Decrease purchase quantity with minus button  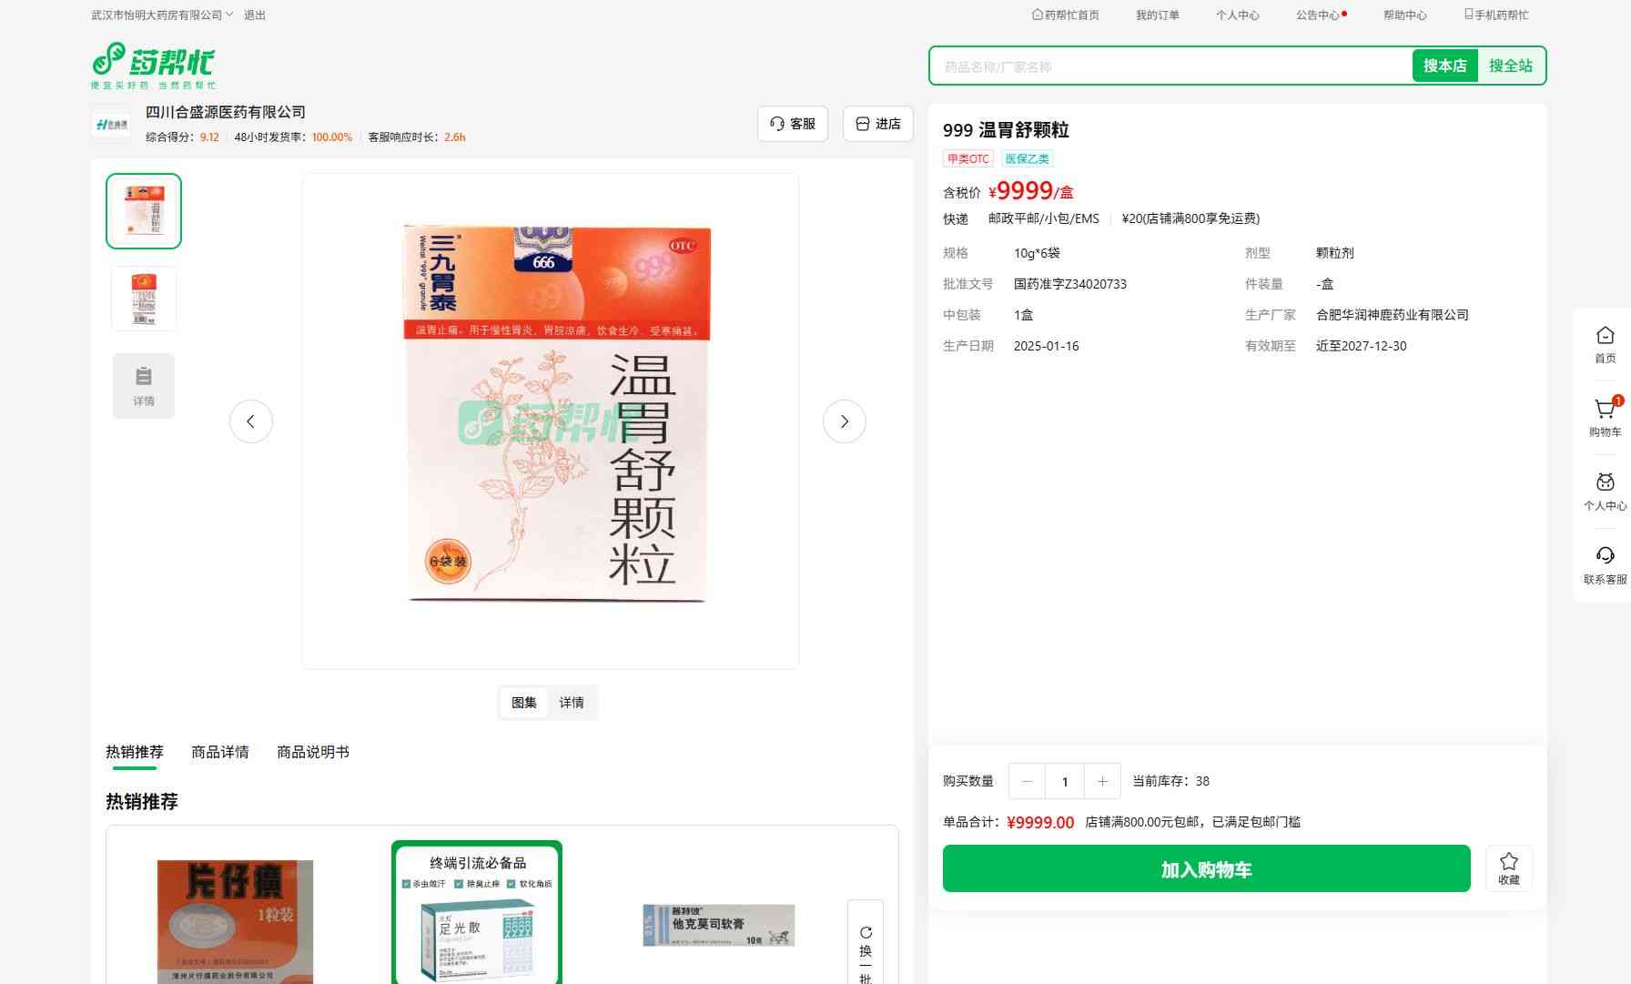pyautogui.click(x=1028, y=781)
